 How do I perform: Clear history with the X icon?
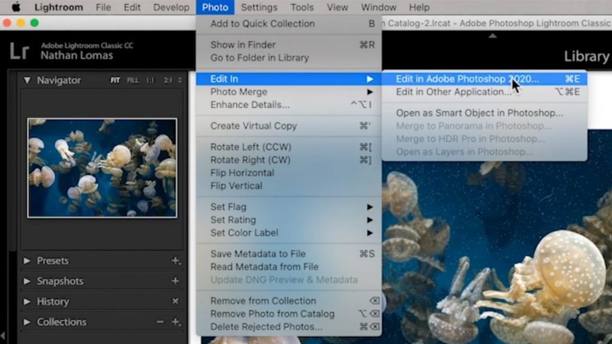pyautogui.click(x=175, y=301)
